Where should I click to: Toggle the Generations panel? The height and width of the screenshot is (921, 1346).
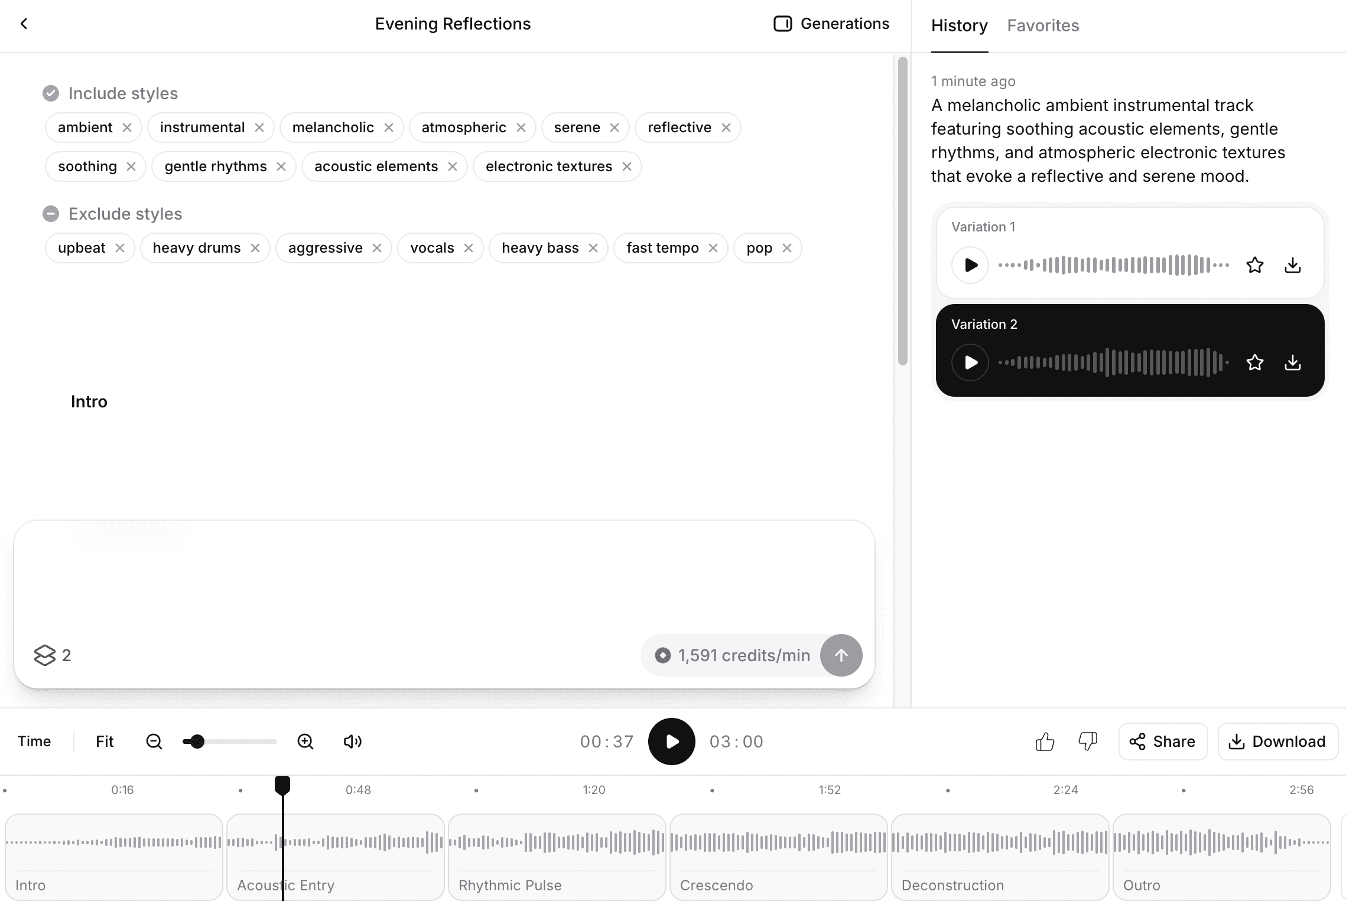[831, 24]
